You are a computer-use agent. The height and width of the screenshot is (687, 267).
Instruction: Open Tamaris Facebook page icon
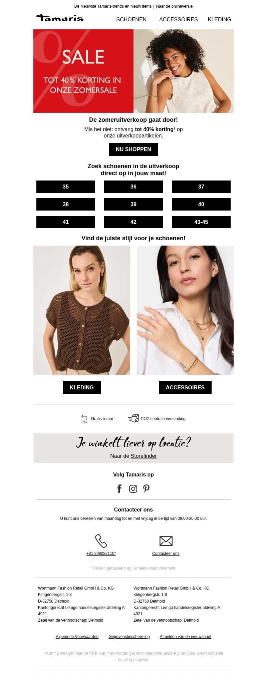click(119, 489)
